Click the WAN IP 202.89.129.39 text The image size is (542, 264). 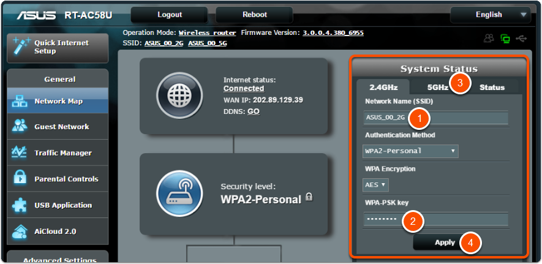[x=278, y=100]
